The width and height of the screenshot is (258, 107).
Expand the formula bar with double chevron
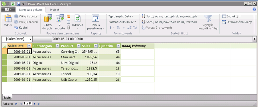[x=255, y=39]
